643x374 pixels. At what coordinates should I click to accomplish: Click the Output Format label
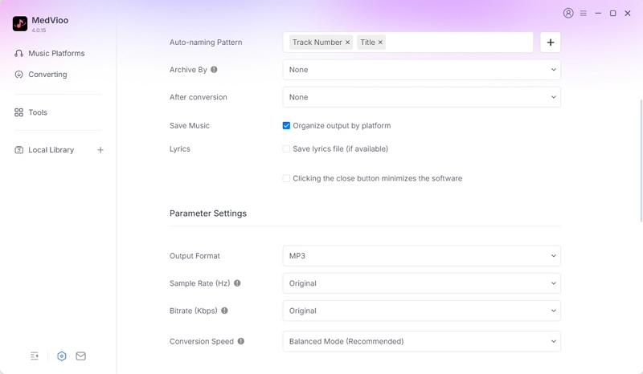click(195, 255)
